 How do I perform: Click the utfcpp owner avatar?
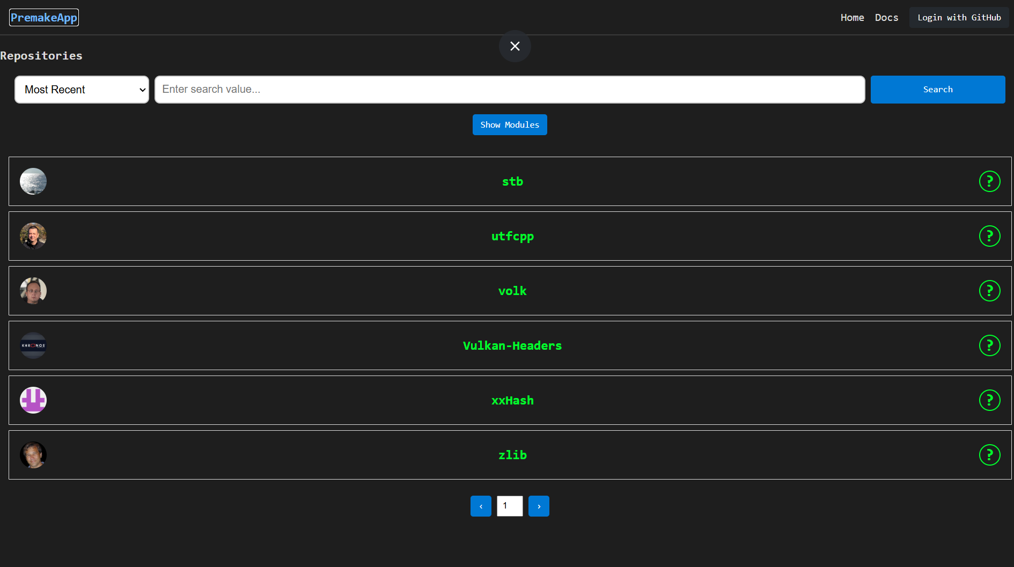pos(33,236)
